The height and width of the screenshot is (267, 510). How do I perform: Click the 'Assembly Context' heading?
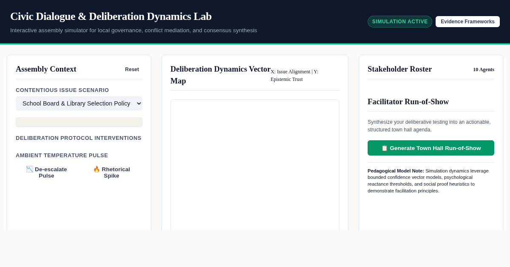click(46, 69)
